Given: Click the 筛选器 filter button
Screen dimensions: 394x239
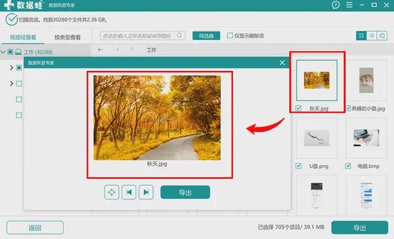Looking at the screenshot, I should coord(207,36).
